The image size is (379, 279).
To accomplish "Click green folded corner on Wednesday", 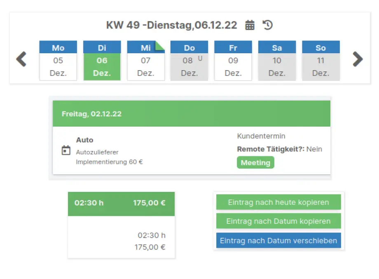I will [x=160, y=45].
